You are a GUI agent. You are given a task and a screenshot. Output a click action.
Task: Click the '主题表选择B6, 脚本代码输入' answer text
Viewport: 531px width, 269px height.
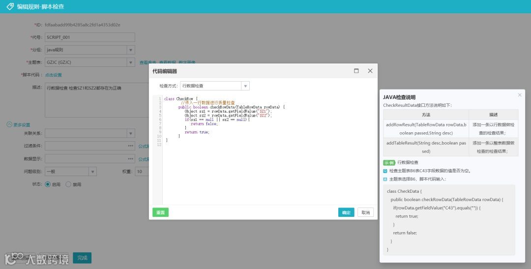(418, 179)
